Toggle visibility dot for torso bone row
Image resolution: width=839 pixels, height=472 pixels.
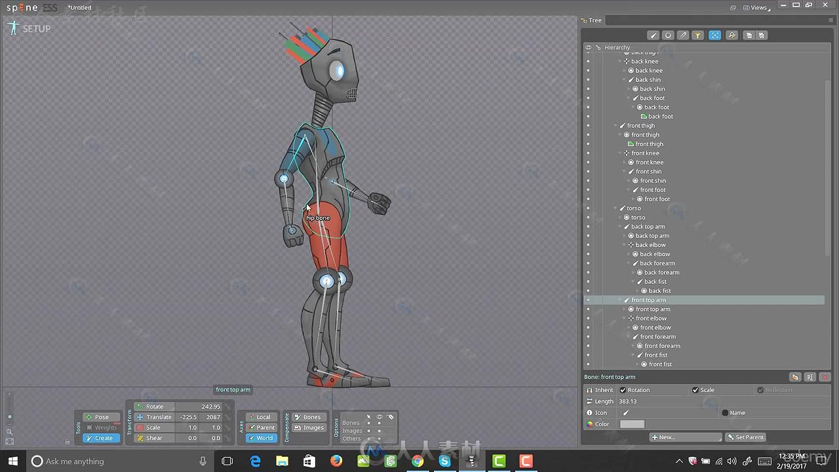[x=588, y=208]
